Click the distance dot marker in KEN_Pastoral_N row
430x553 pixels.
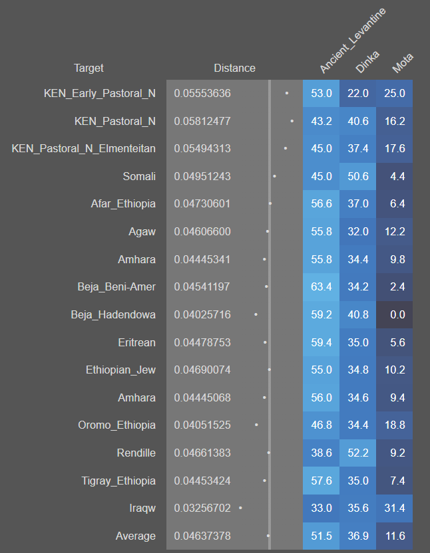(292, 121)
